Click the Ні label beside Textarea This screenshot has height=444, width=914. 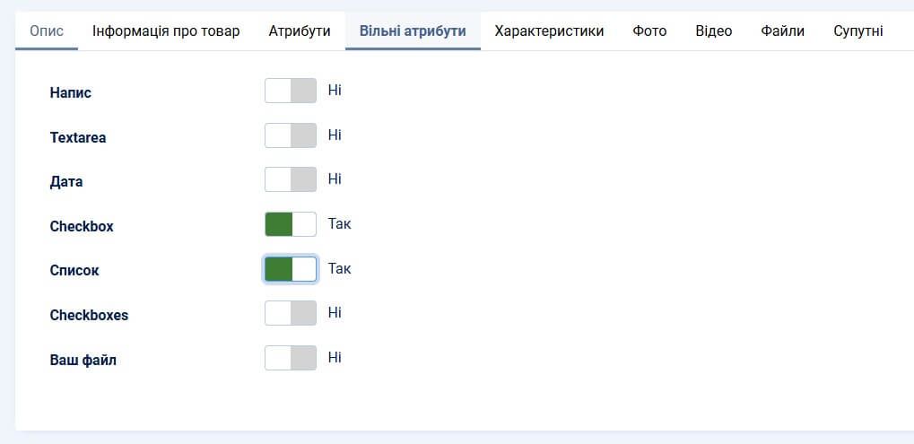pyautogui.click(x=335, y=135)
